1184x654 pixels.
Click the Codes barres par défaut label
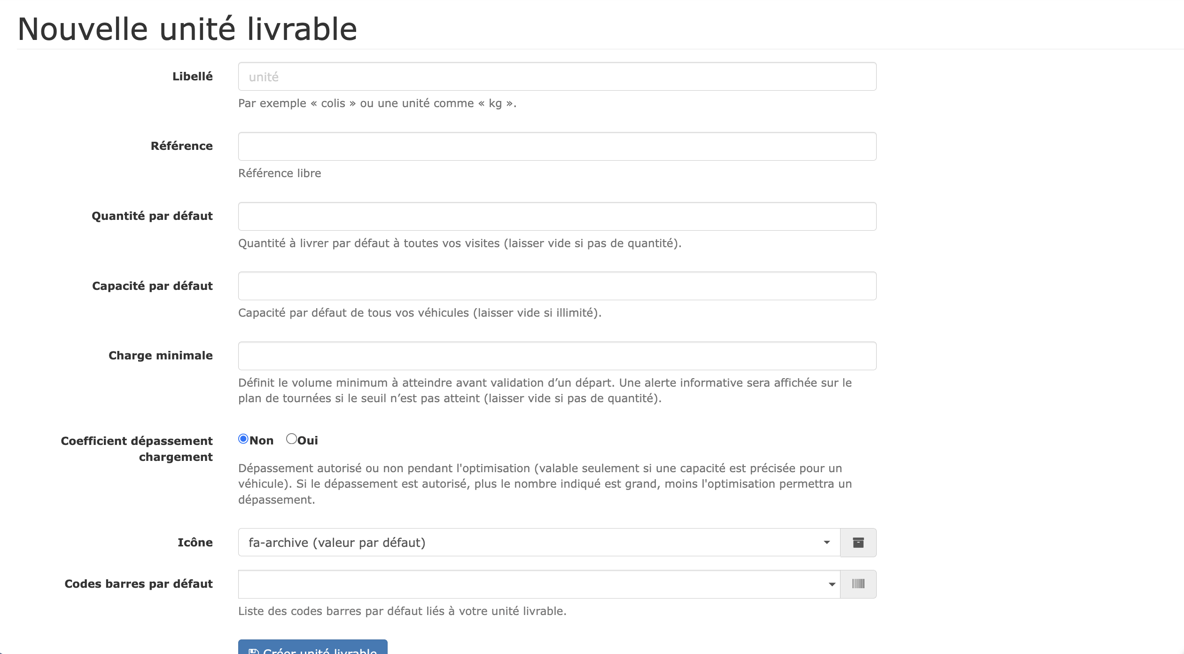[x=139, y=584]
